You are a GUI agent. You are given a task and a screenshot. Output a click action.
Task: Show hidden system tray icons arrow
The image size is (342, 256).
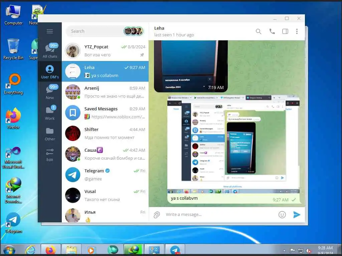pyautogui.click(x=285, y=251)
